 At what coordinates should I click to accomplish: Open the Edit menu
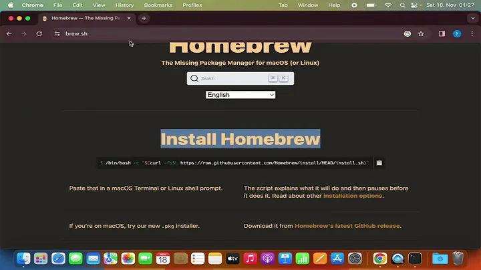tap(77, 5)
